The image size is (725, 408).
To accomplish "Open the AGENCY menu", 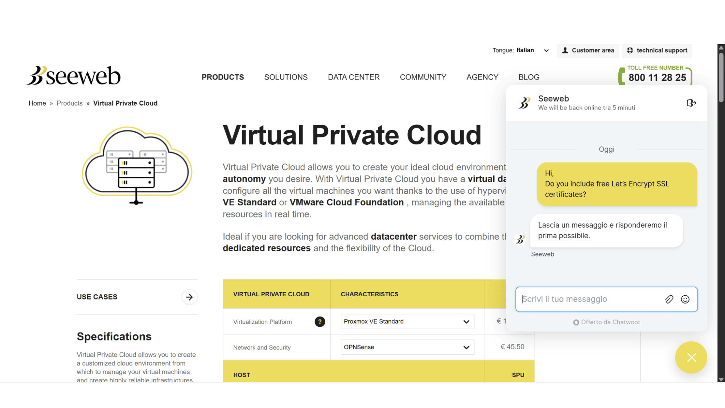I will 482,77.
